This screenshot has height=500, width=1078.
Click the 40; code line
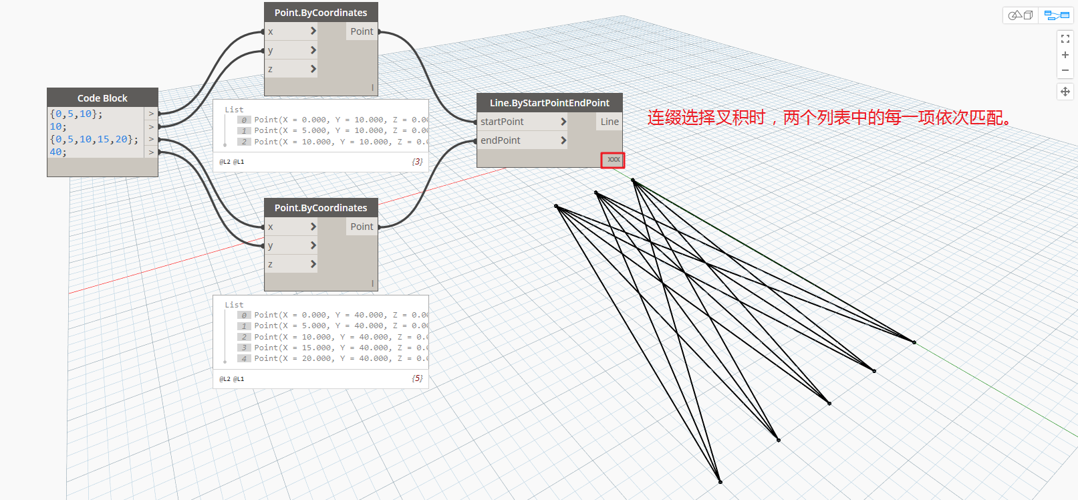pyautogui.click(x=58, y=152)
